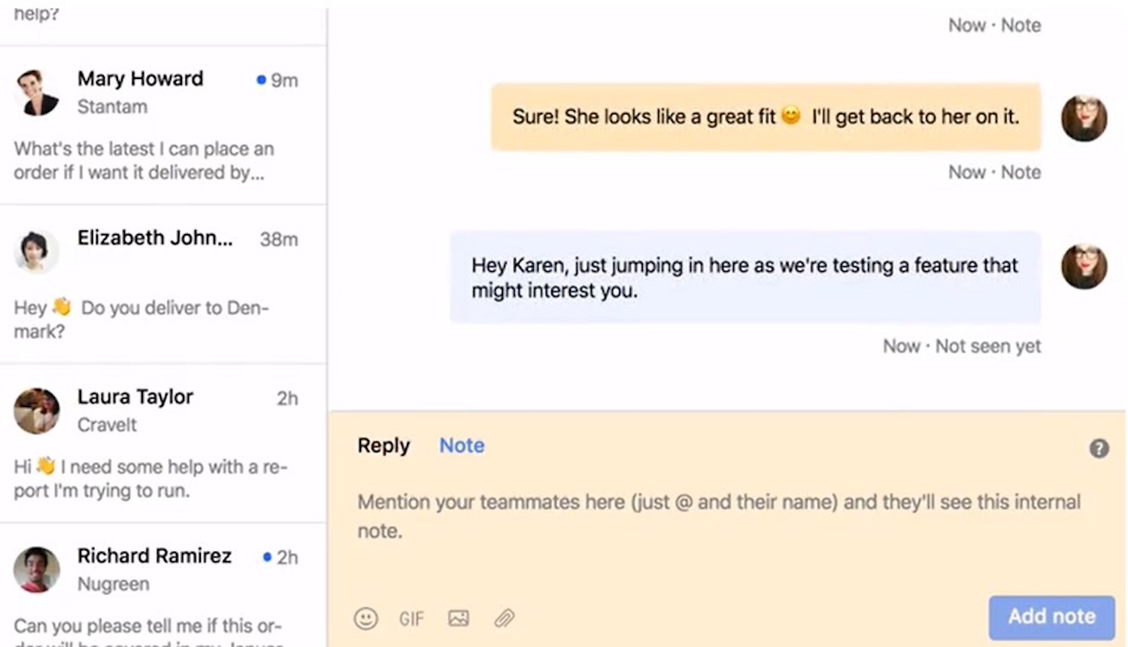Click the blue 'Hey Karen' message bubble

(745, 277)
